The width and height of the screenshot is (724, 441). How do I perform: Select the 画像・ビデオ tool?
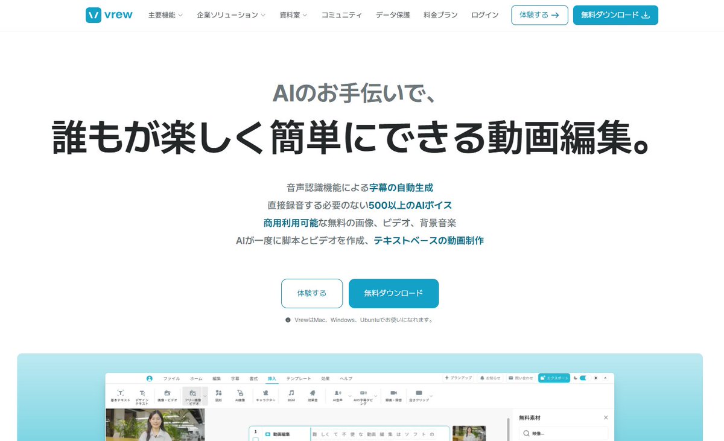167,396
